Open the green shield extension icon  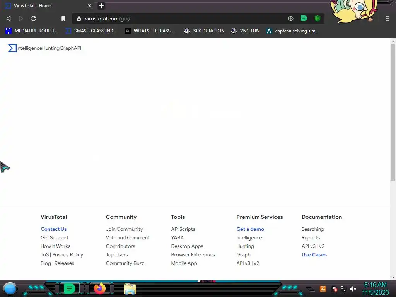317,19
